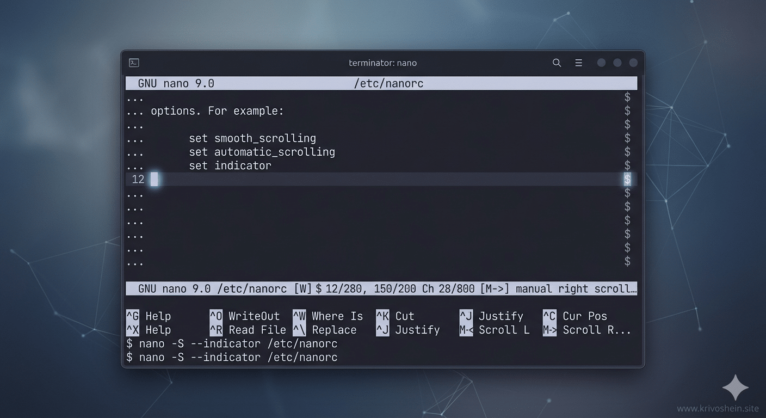
Task: Click the block cursor on line 12
Action: pos(155,179)
